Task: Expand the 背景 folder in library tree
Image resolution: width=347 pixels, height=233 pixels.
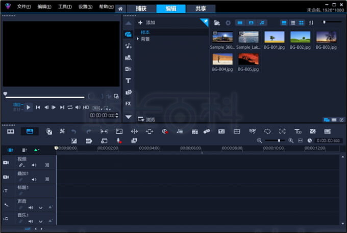Action: (138, 39)
